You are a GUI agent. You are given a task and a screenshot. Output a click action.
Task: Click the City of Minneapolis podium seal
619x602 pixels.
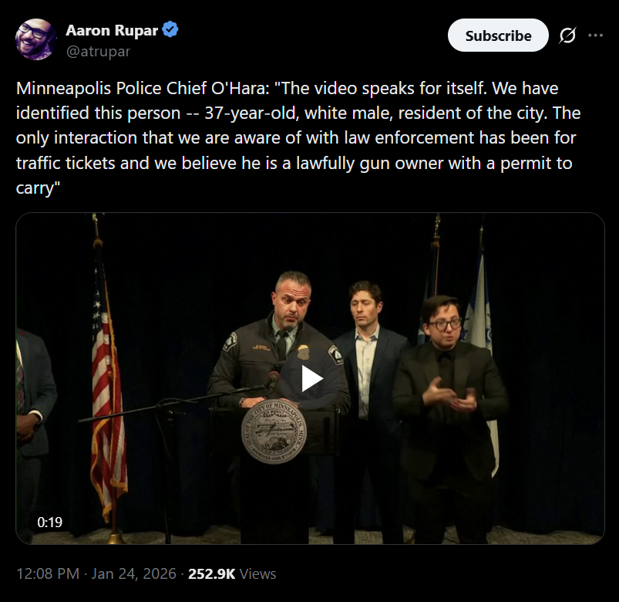pyautogui.click(x=274, y=431)
